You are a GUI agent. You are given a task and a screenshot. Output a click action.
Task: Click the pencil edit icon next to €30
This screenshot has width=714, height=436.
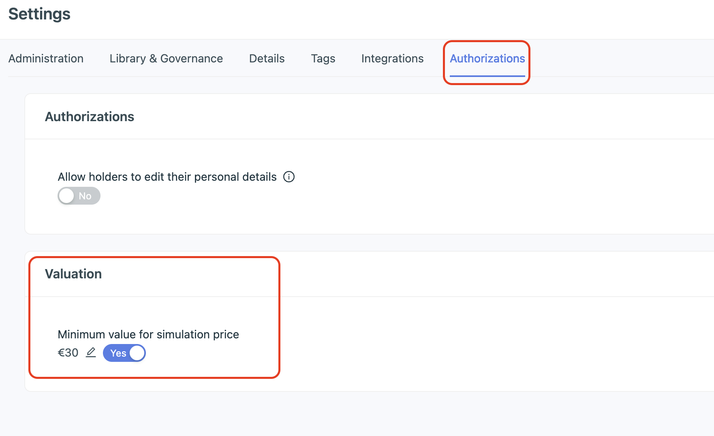point(91,353)
